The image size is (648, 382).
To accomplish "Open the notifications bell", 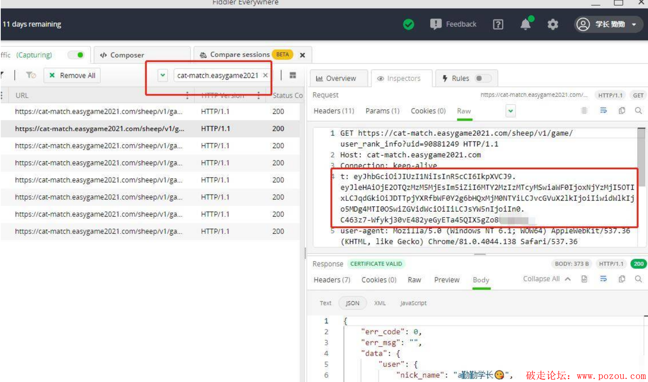I will [526, 24].
